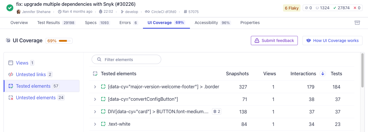368x132 pixels.
Task: Click the run number 57075
Action: 191,12
